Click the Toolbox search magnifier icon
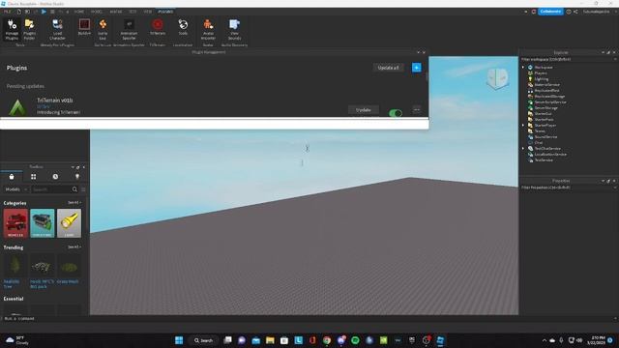The width and height of the screenshot is (619, 348). coord(74,189)
